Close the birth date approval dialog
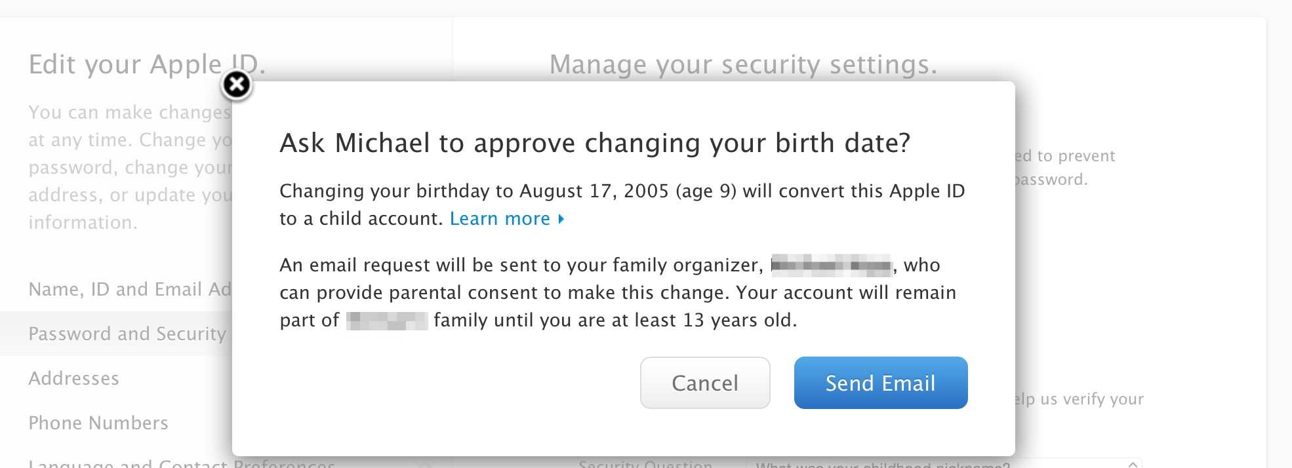1292x468 pixels. click(x=237, y=85)
